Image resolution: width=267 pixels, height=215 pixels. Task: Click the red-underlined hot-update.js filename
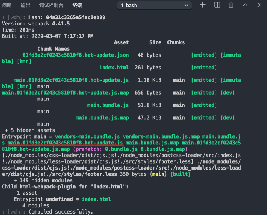click(x=65, y=143)
